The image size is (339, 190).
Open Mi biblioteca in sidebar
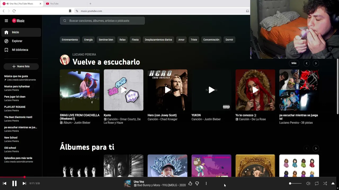[21, 50]
